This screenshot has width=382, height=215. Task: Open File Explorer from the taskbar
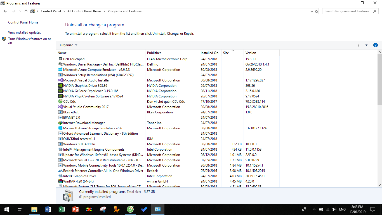34,209
